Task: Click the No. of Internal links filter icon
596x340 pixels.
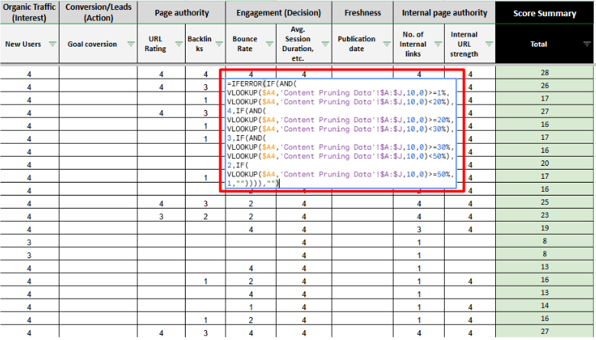Action: 437,44
